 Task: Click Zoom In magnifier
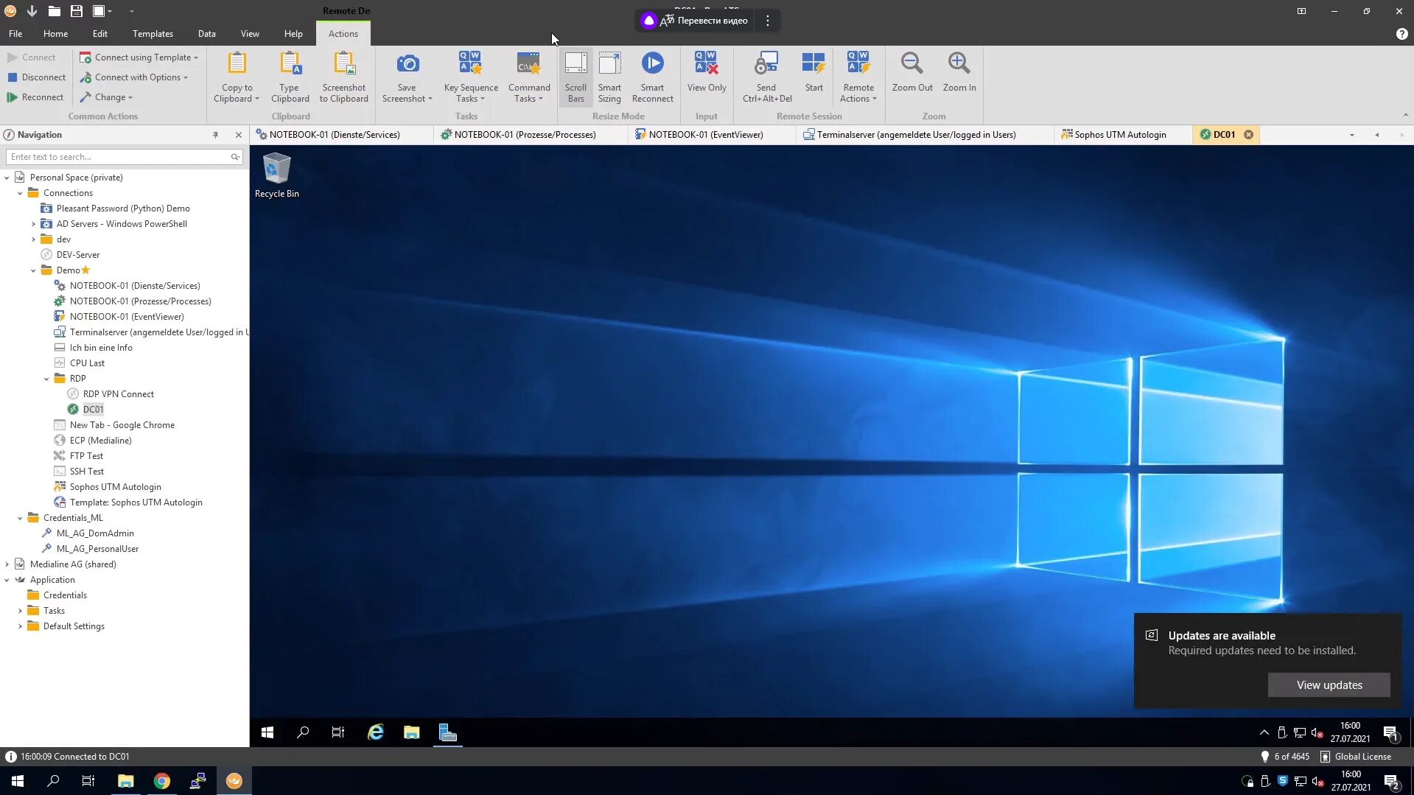(x=959, y=63)
